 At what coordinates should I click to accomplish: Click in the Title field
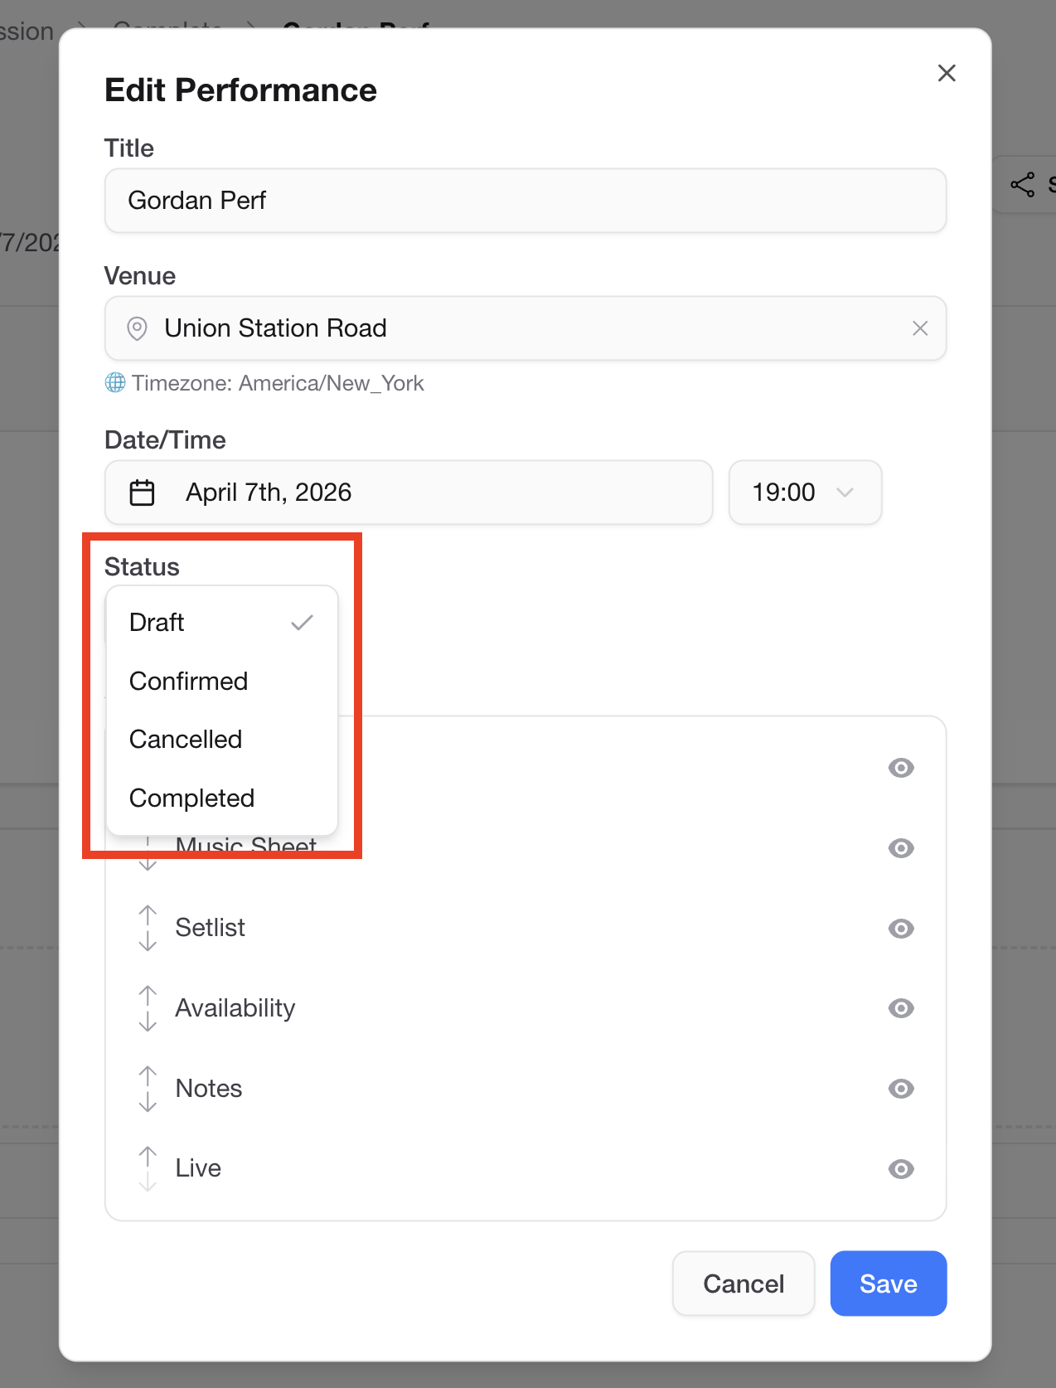click(x=525, y=201)
